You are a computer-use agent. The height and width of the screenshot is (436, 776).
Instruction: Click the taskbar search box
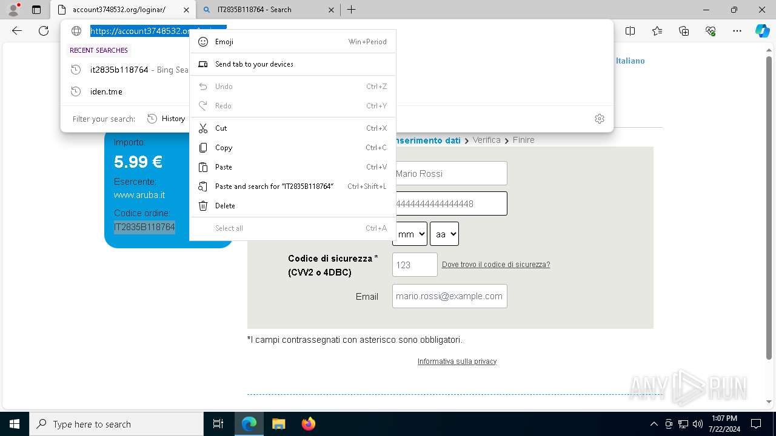(116, 424)
